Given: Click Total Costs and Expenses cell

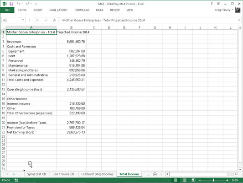Looking at the screenshot, I should pyautogui.click(x=31, y=80).
